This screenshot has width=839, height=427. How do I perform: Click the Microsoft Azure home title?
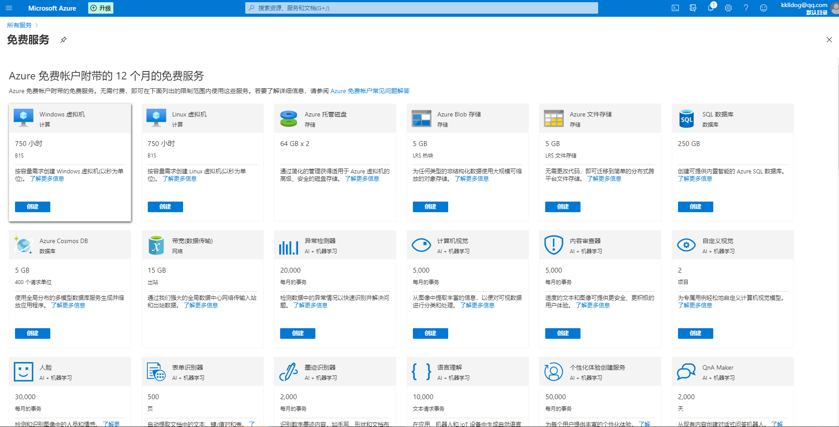52,8
